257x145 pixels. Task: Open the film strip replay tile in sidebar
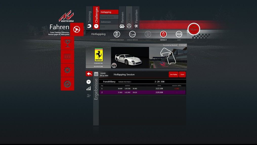pyautogui.click(x=67, y=57)
